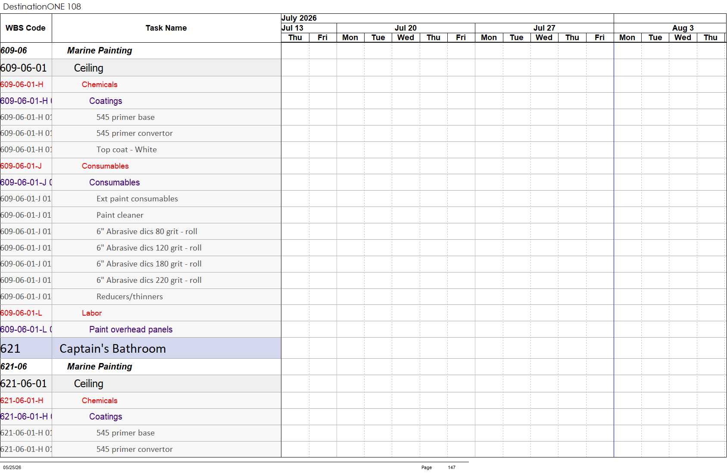Click the blue vertical date line in chart
Viewport: 727px width, 473px height.
coord(614,250)
